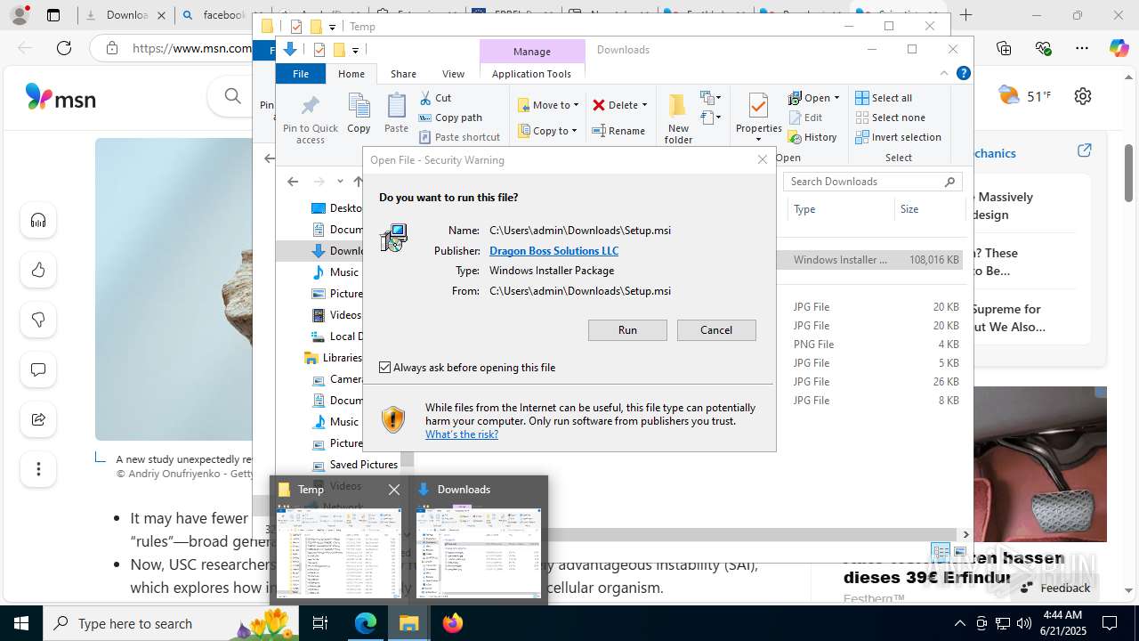Select the Manage contextual tab

532,52
